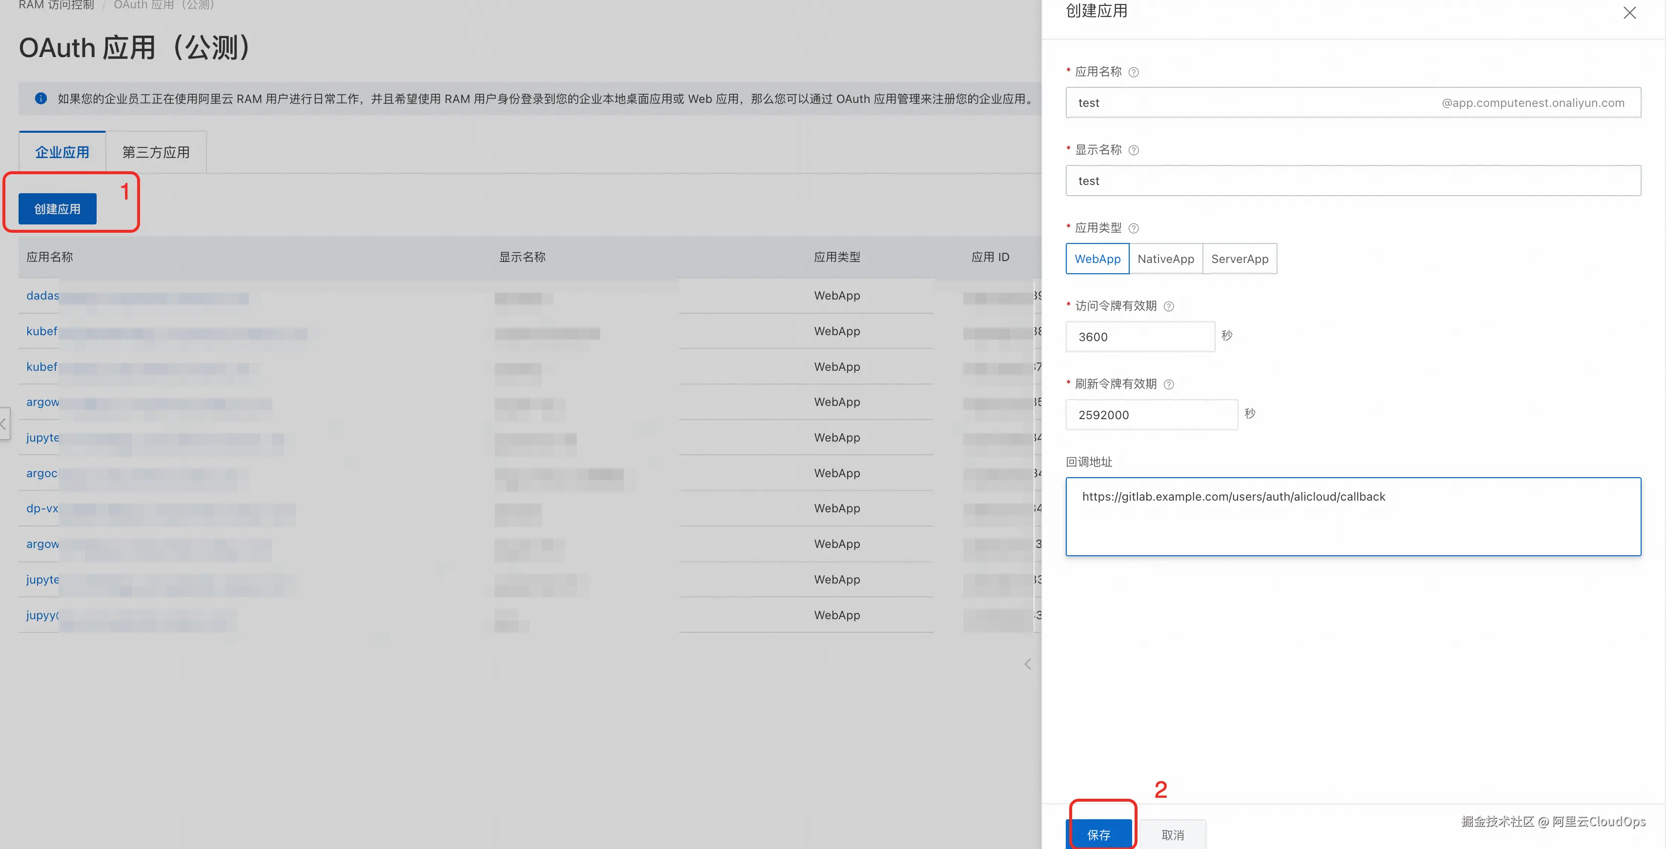Select ServerApp application type
1666x849 pixels.
point(1239,259)
